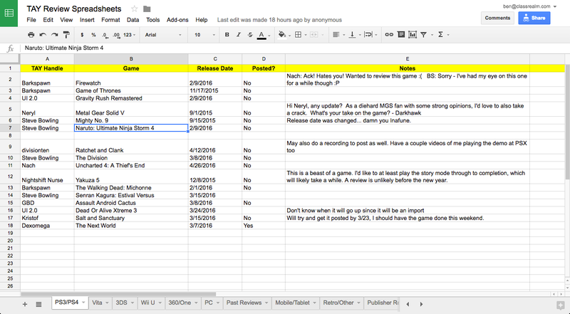Open the text color picker
The image size is (570, 314).
263,35
